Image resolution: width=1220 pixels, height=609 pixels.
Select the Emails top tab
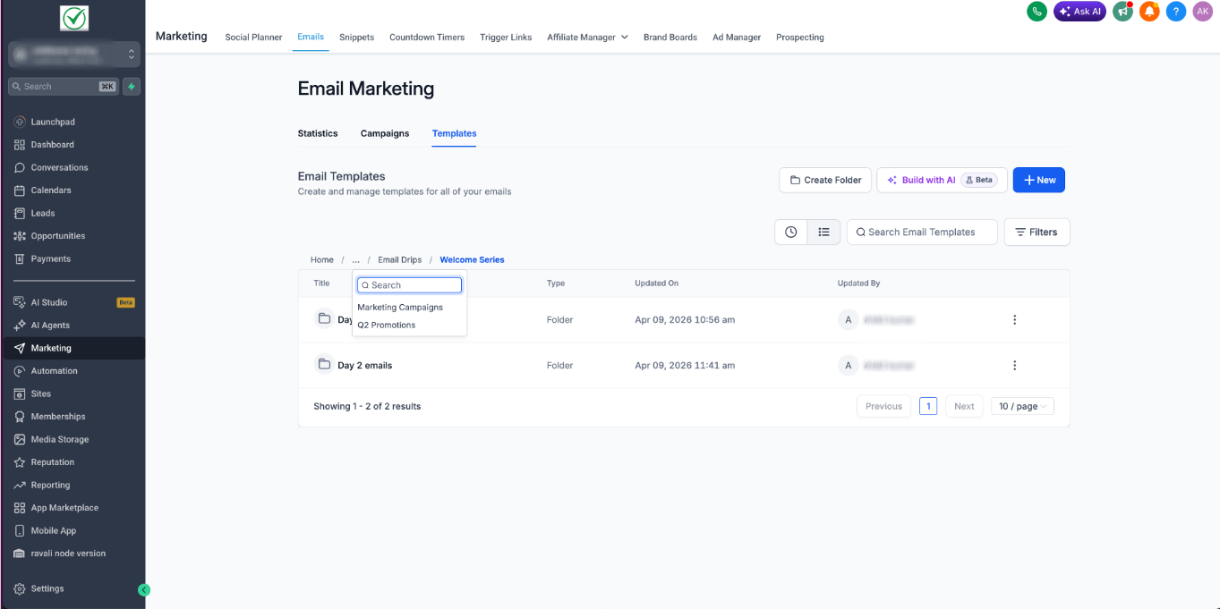coord(311,37)
